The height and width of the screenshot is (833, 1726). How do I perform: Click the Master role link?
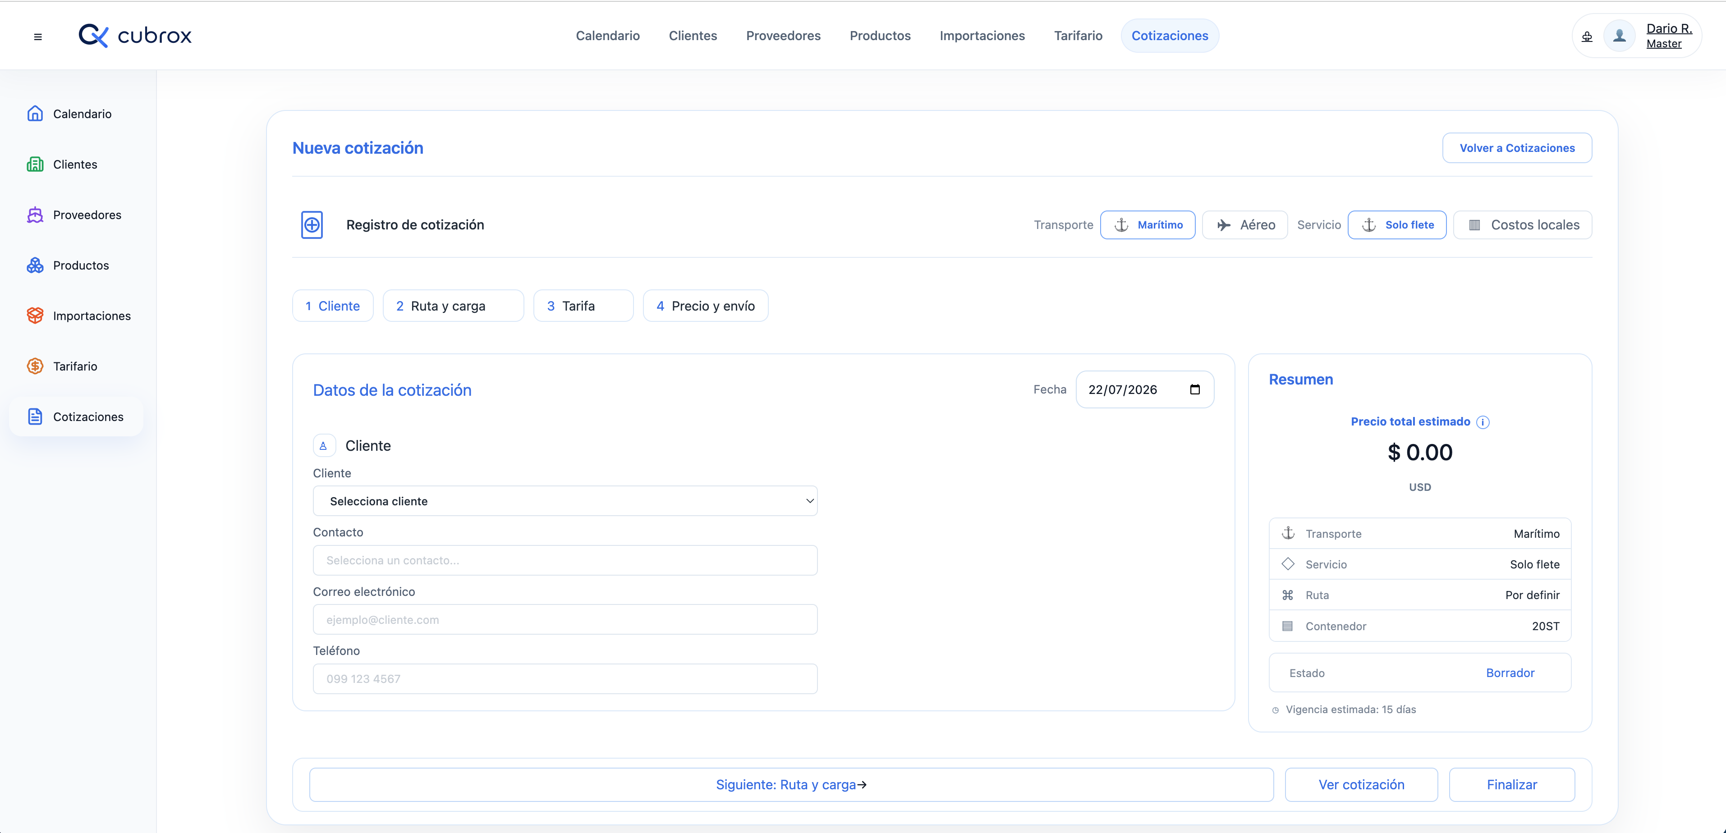(x=1664, y=44)
